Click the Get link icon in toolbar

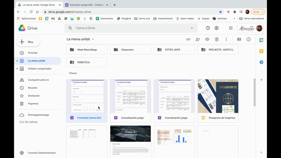tap(188, 39)
